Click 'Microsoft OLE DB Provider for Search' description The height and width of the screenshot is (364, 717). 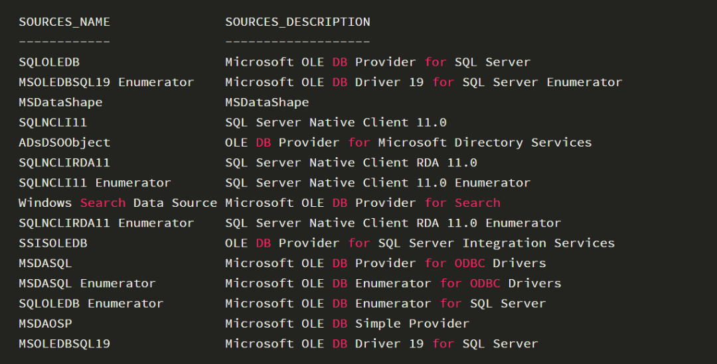tap(362, 203)
